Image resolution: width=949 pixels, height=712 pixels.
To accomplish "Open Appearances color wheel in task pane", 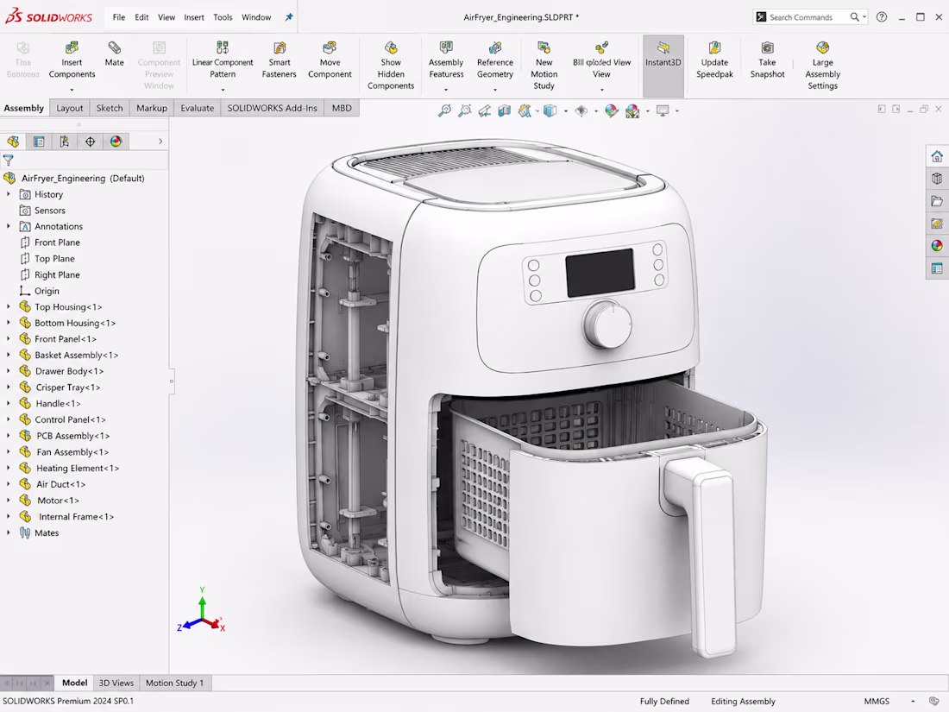I will coord(937,246).
